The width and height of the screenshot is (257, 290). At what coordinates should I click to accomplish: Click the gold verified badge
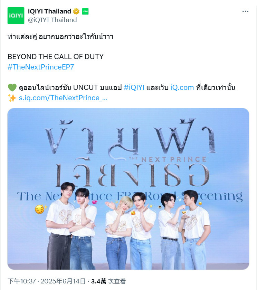pos(76,11)
